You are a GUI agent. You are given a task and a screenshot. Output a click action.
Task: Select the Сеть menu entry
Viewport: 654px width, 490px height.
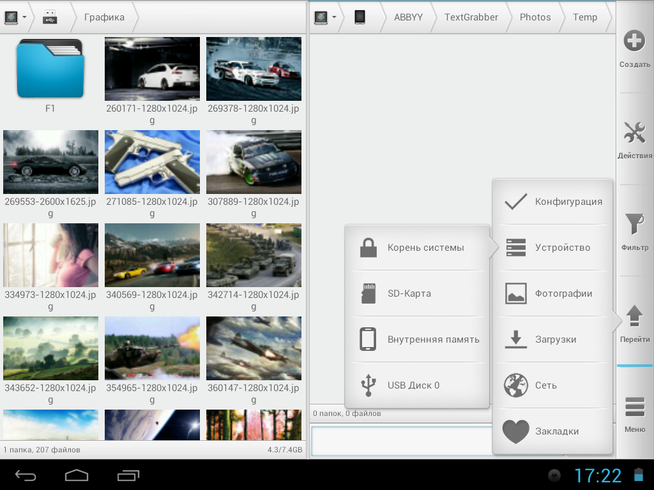(x=552, y=385)
